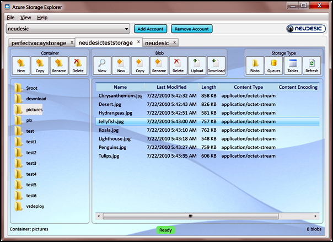Close the neudesic tab

click(174, 42)
